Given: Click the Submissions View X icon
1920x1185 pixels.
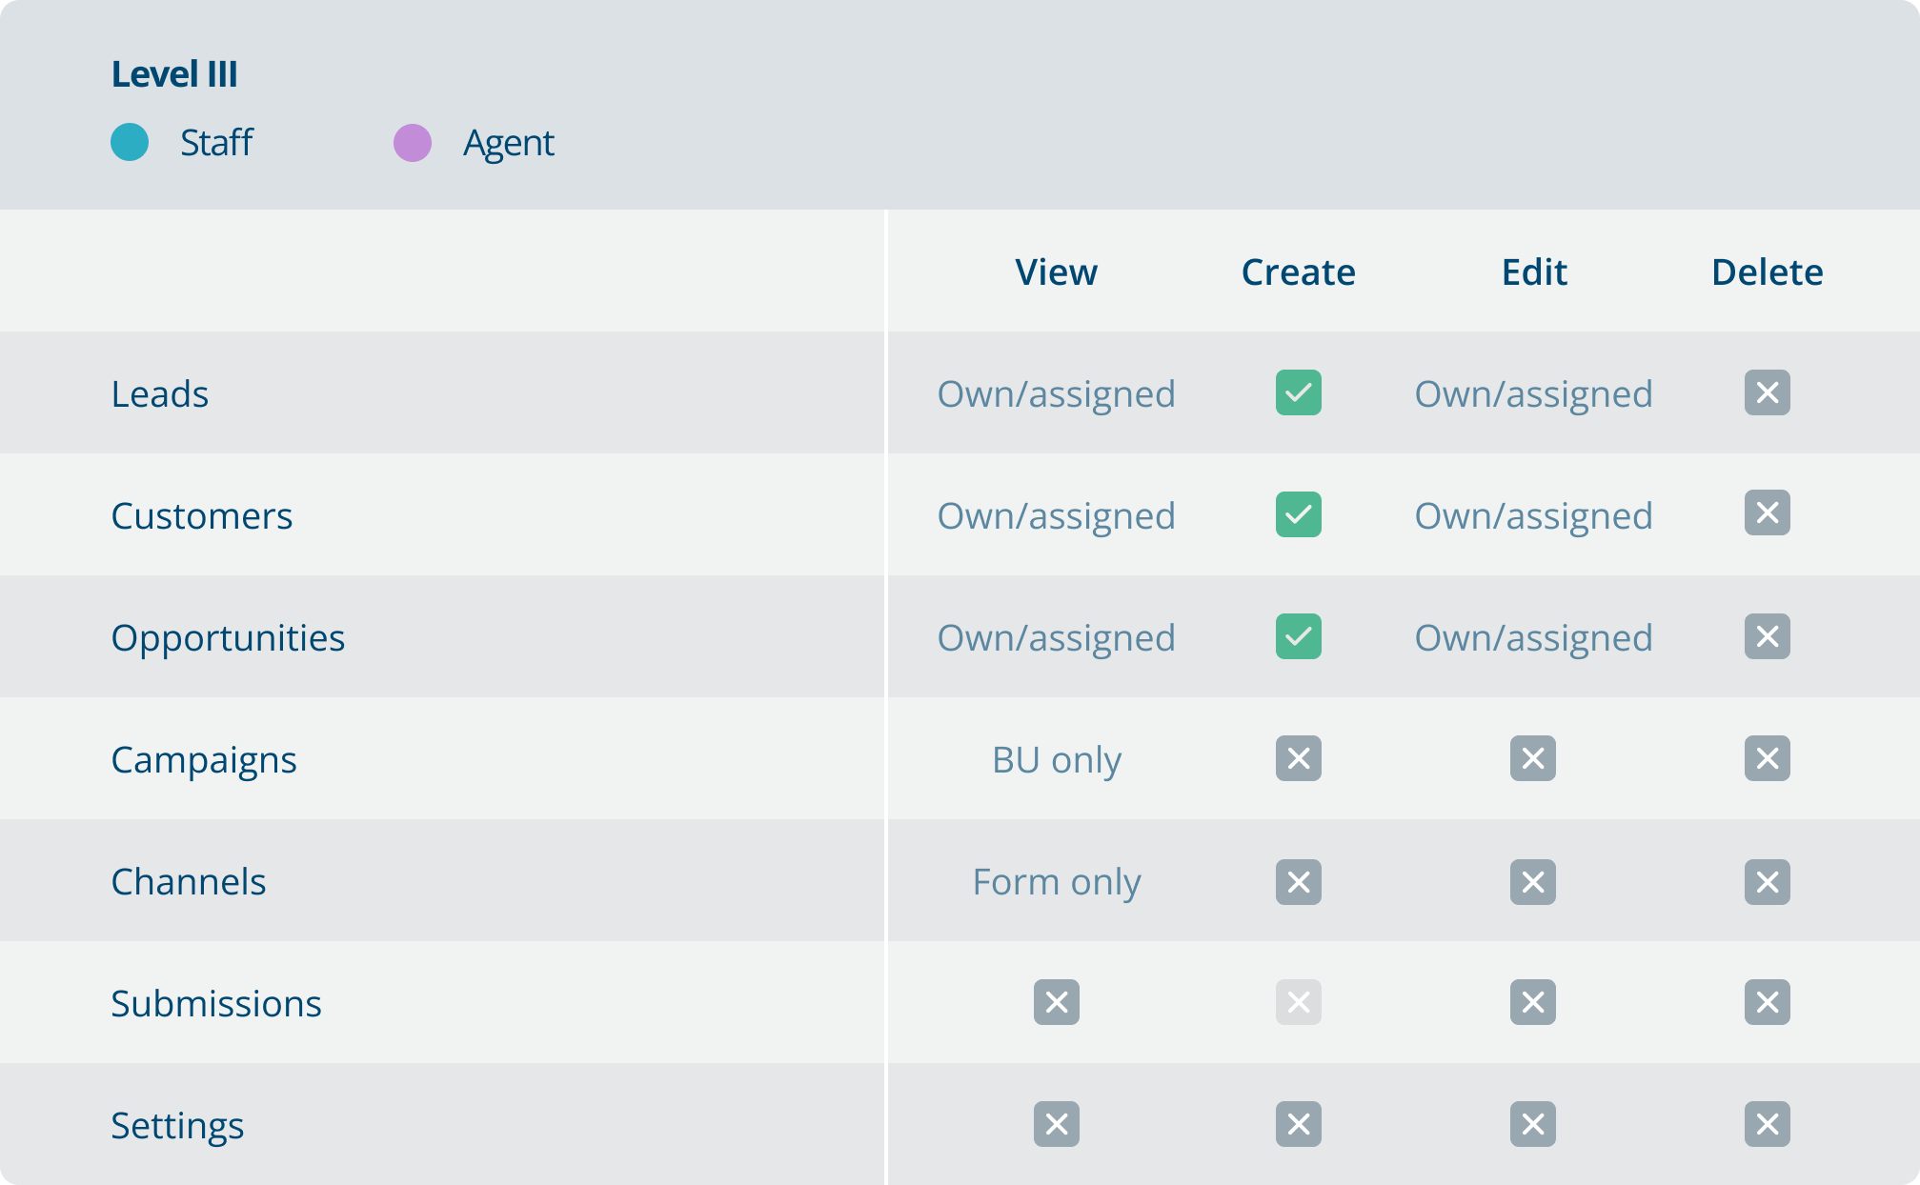Looking at the screenshot, I should (1056, 1002).
